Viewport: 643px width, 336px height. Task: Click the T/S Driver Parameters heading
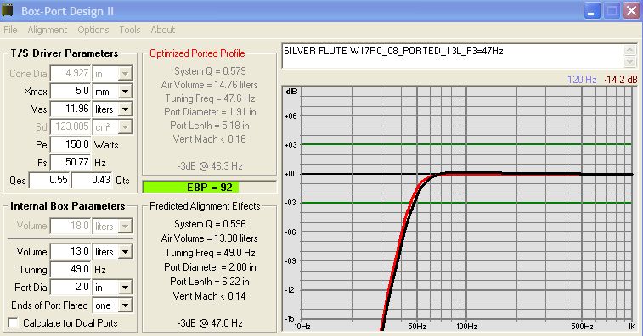point(65,53)
